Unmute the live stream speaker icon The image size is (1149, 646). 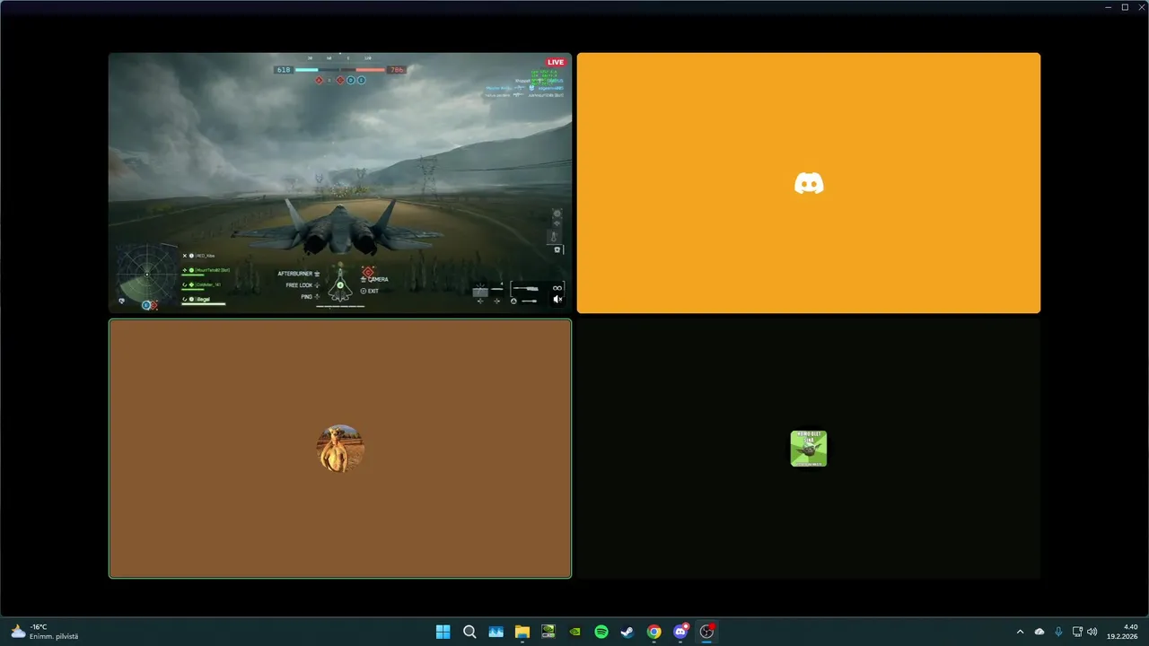point(557,300)
